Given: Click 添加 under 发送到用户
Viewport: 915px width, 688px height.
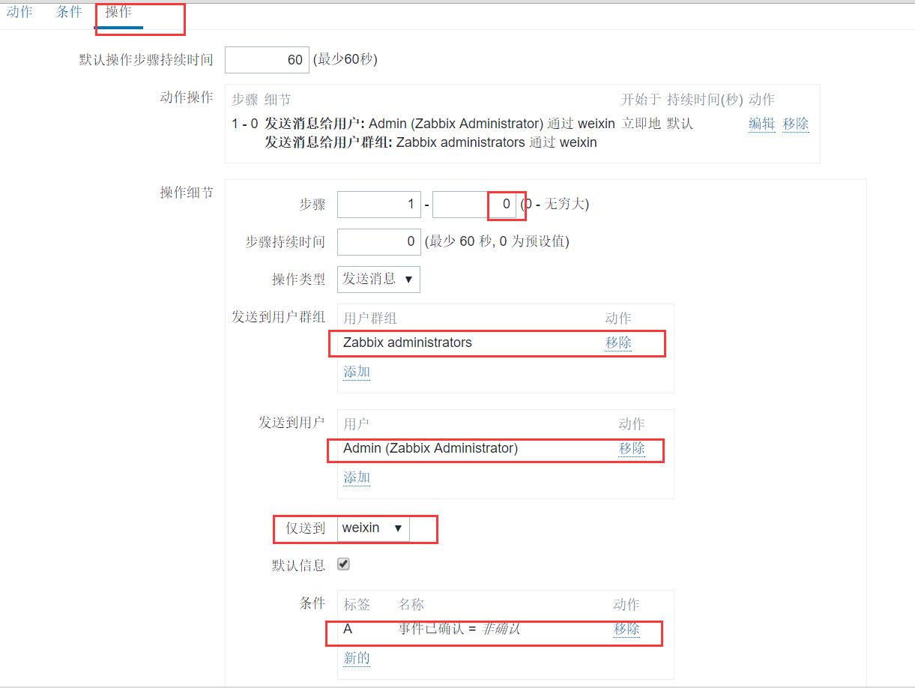Looking at the screenshot, I should click(357, 477).
